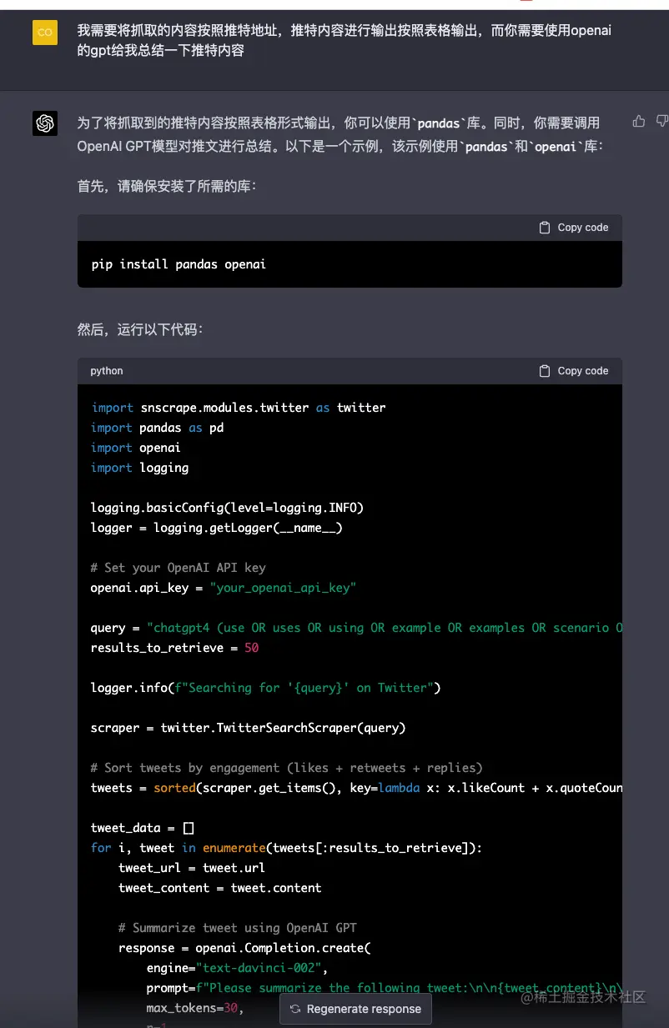Image resolution: width=669 pixels, height=1028 pixels.
Task: Click the Copy code label in the python block
Action: click(x=583, y=371)
